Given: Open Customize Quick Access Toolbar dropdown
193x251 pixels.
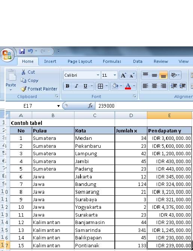Looking at the screenshot, I should [x=58, y=51].
